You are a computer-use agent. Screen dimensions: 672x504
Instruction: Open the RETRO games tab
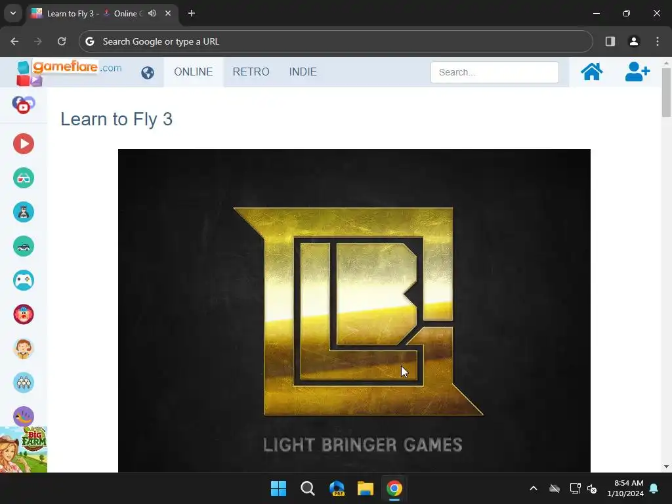pyautogui.click(x=251, y=72)
